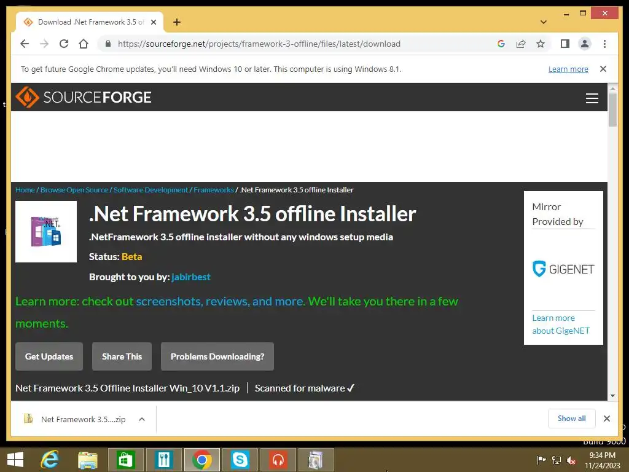Open a new browser tab
This screenshot has width=629, height=472.
tap(177, 22)
